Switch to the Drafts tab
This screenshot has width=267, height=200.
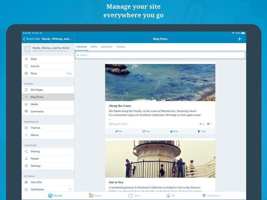click(x=94, y=47)
